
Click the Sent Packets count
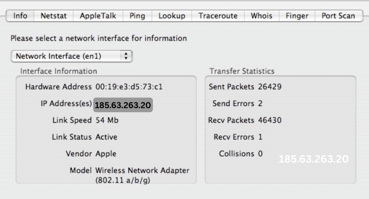[270, 87]
